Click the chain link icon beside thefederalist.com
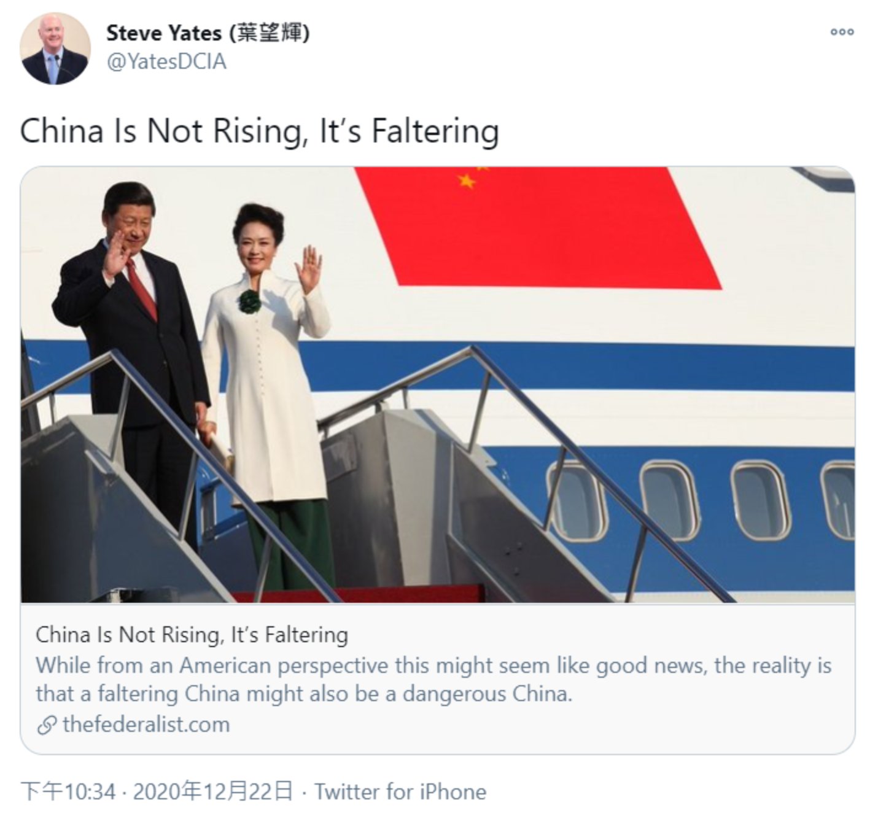Screen dimensions: 878x819 pyautogui.click(x=47, y=725)
